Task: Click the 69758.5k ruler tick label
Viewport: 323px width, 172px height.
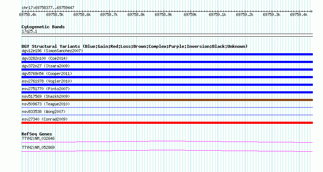Action: [x=55, y=14]
